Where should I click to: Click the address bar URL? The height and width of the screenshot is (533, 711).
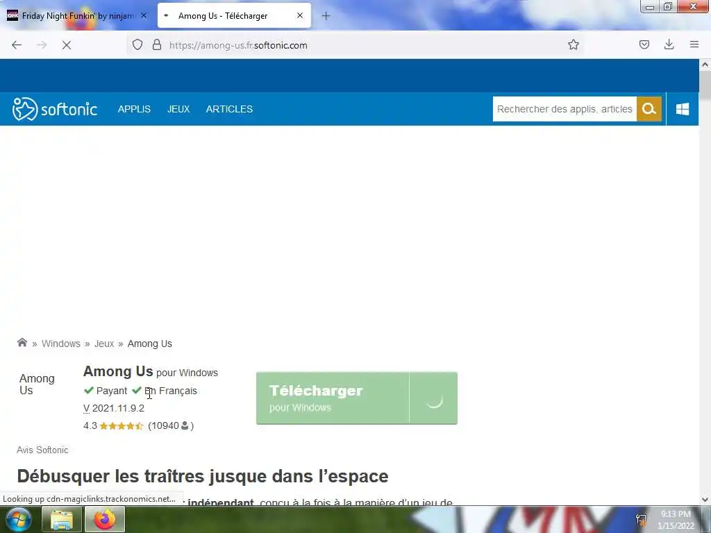239,45
